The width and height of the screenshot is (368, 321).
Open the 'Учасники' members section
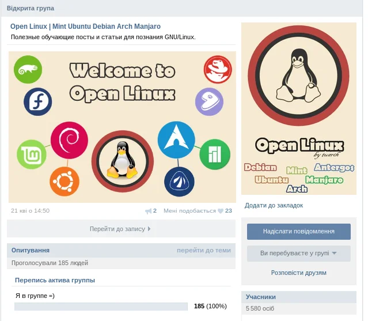pyautogui.click(x=261, y=297)
